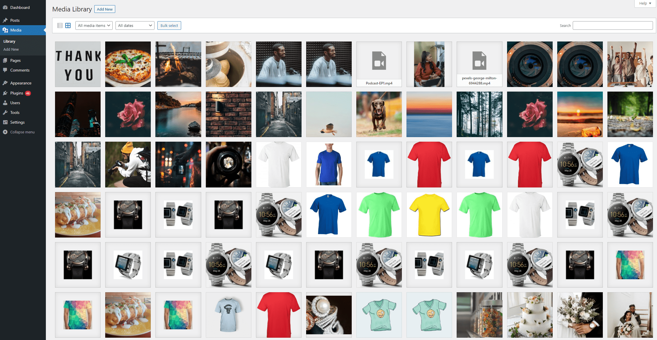657x340 pixels.
Task: Click the Bulk select button
Action: click(x=169, y=25)
